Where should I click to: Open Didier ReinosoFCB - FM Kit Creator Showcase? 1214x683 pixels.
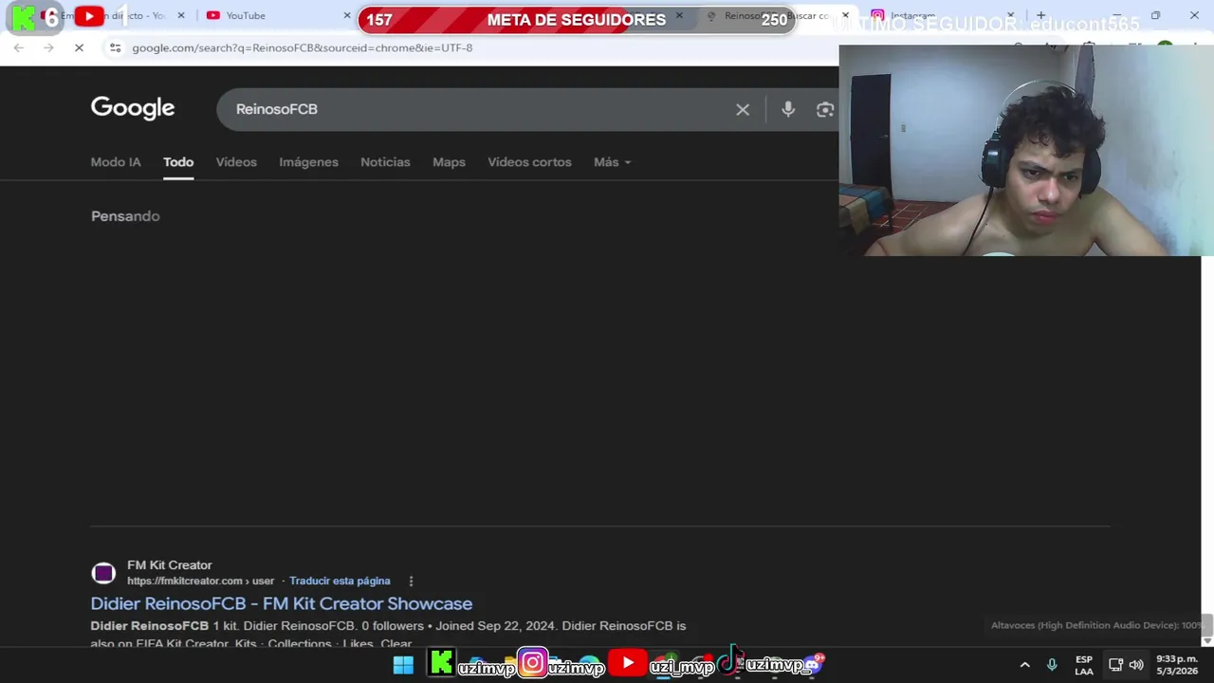pyautogui.click(x=282, y=603)
